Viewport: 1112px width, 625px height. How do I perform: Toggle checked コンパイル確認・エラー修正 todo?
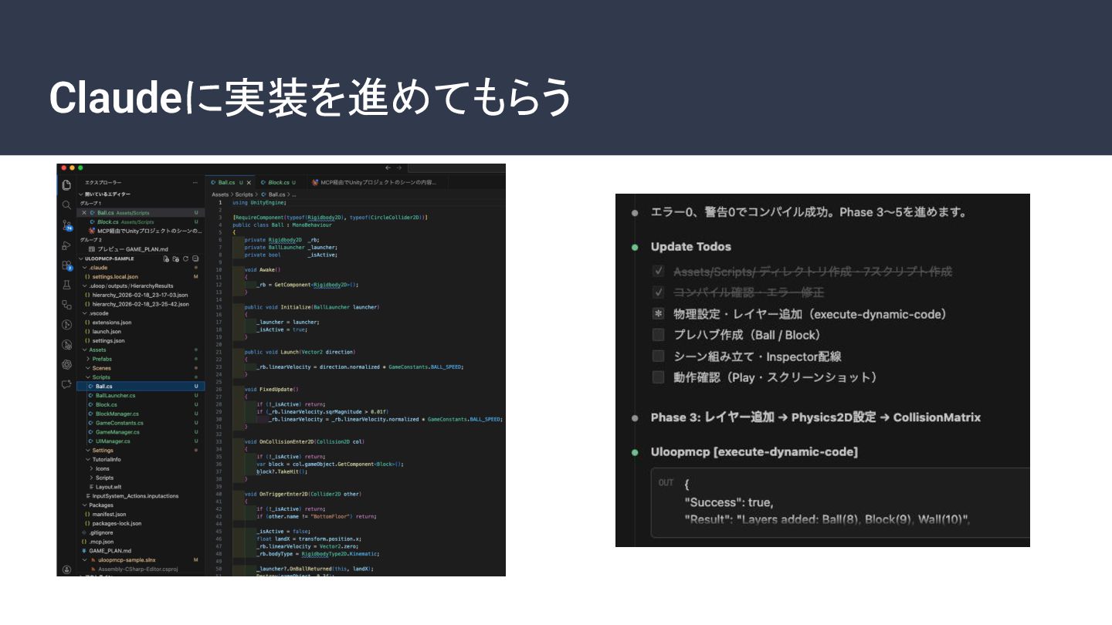tap(658, 292)
